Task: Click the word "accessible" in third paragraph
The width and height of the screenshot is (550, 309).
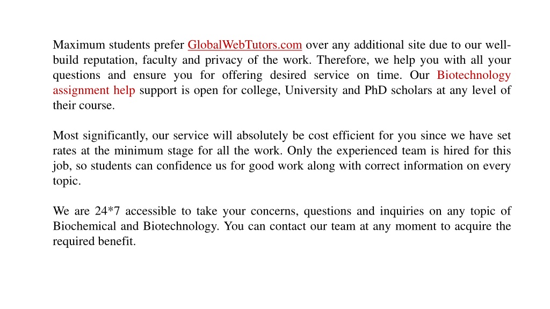Action: click(151, 211)
